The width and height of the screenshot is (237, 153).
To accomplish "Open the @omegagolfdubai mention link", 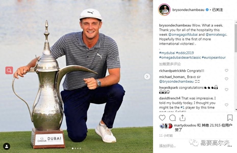I will click(x=183, y=34).
